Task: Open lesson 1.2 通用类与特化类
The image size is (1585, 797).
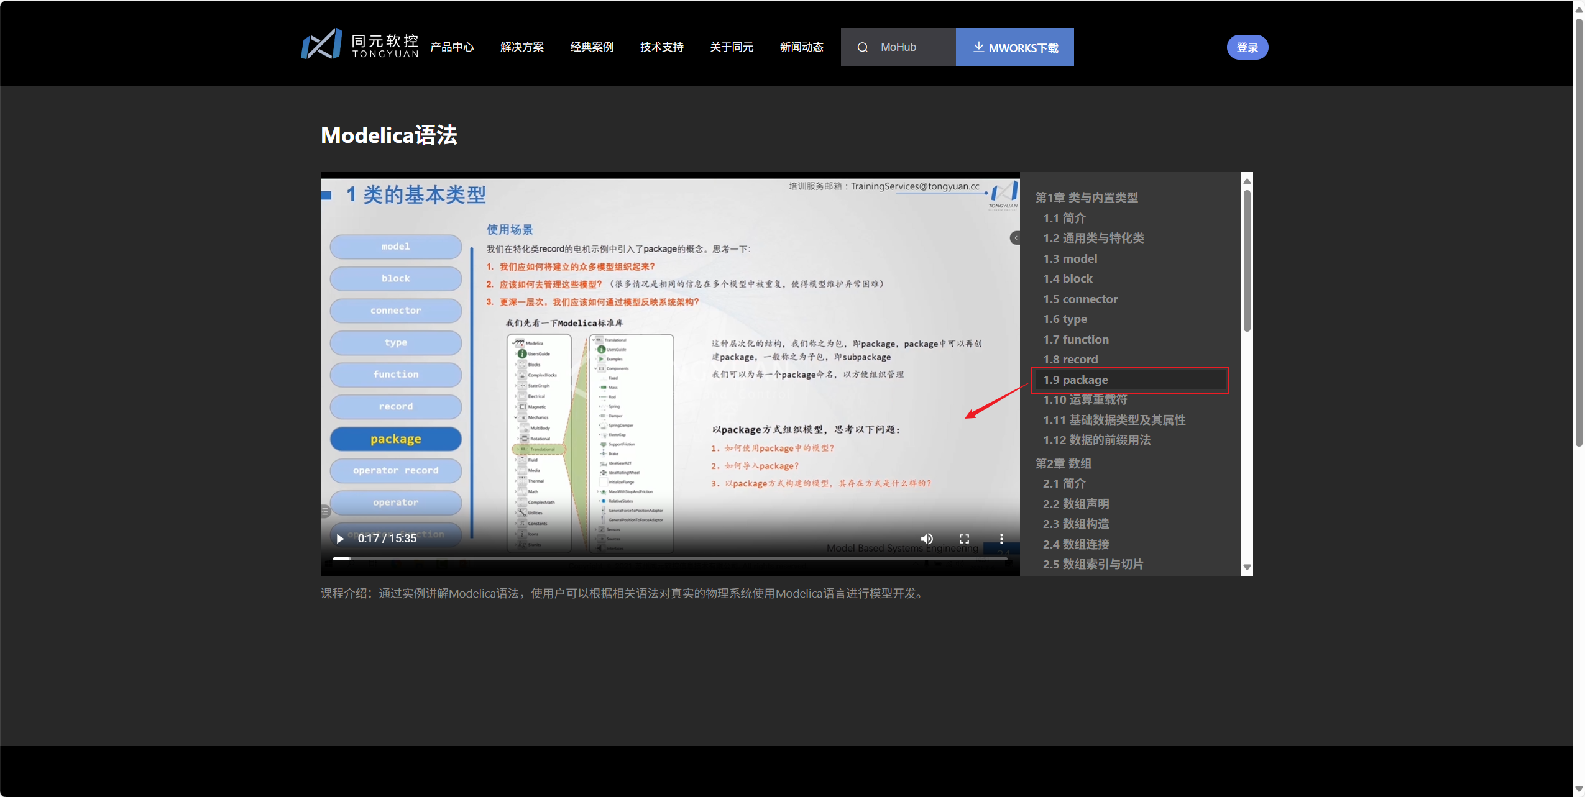Action: pos(1093,238)
